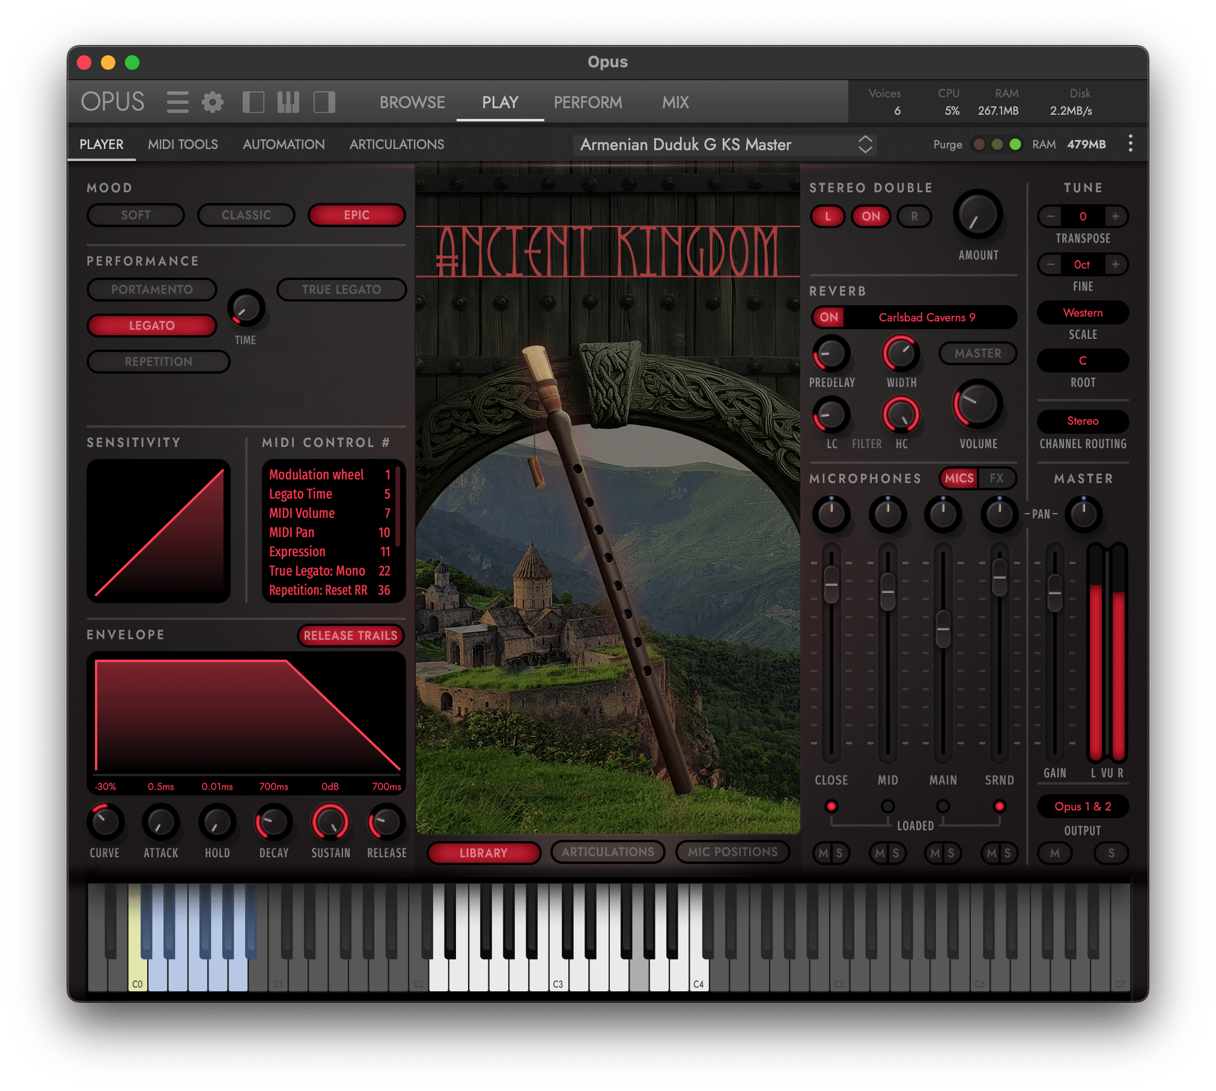Click the Close mic volume fader
The image size is (1216, 1091).
[x=831, y=584]
